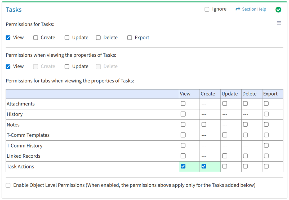Click the Section Help arrow icon
Viewport: 289px width, 200px height.
point(238,9)
